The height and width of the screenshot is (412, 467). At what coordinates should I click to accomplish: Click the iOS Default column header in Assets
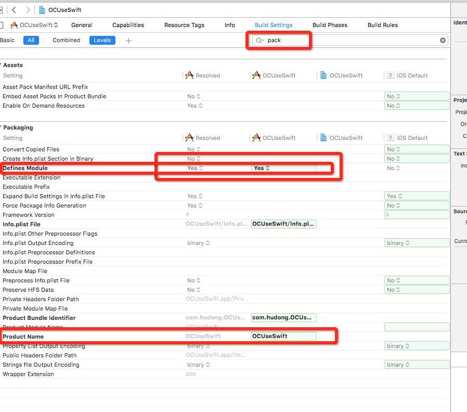click(x=407, y=75)
